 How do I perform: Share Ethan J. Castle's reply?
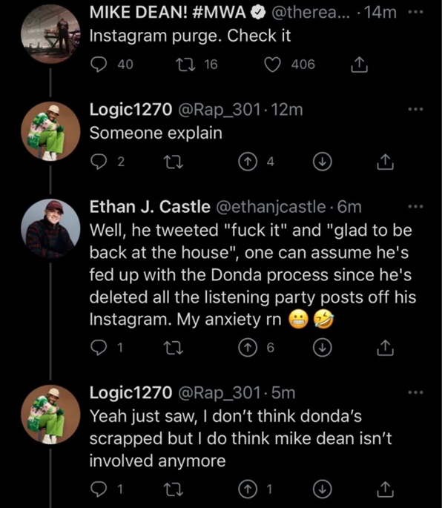point(385,346)
